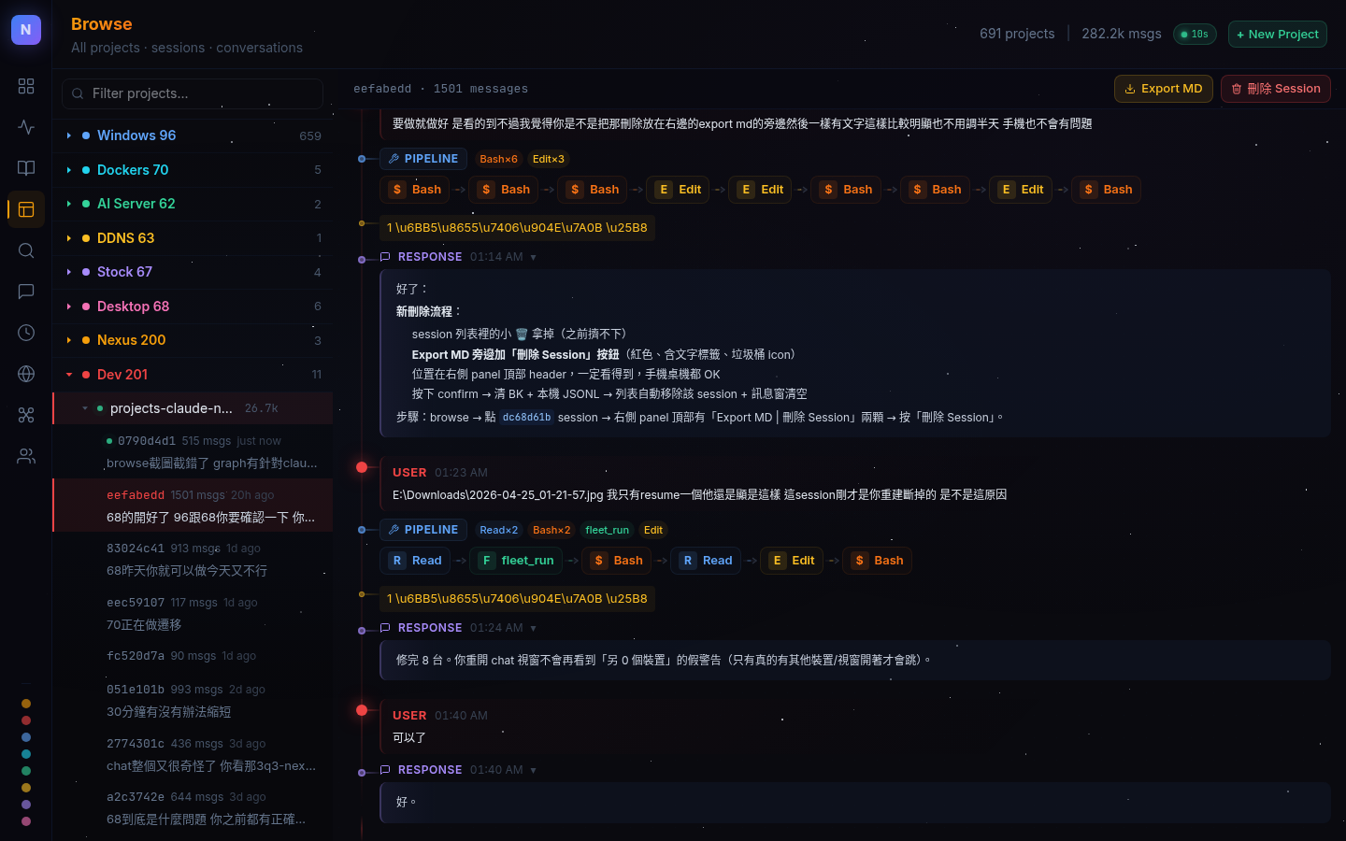
Task: Open session fc520d7a with 90 msgs
Action: pyautogui.click(x=193, y=656)
